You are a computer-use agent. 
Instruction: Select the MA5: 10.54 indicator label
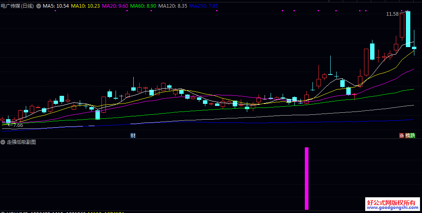click(x=56, y=6)
